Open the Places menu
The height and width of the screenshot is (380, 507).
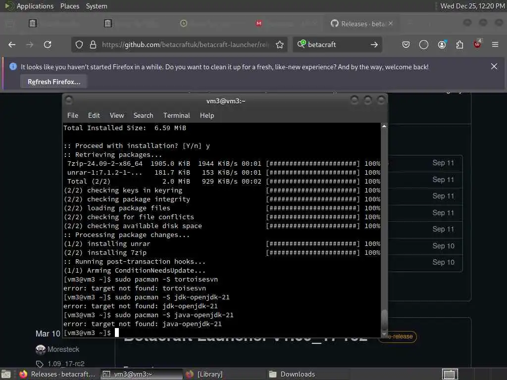pyautogui.click(x=70, y=6)
